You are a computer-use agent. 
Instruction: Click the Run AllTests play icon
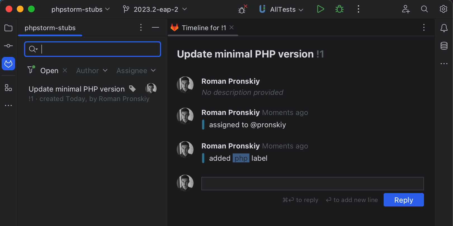click(320, 9)
